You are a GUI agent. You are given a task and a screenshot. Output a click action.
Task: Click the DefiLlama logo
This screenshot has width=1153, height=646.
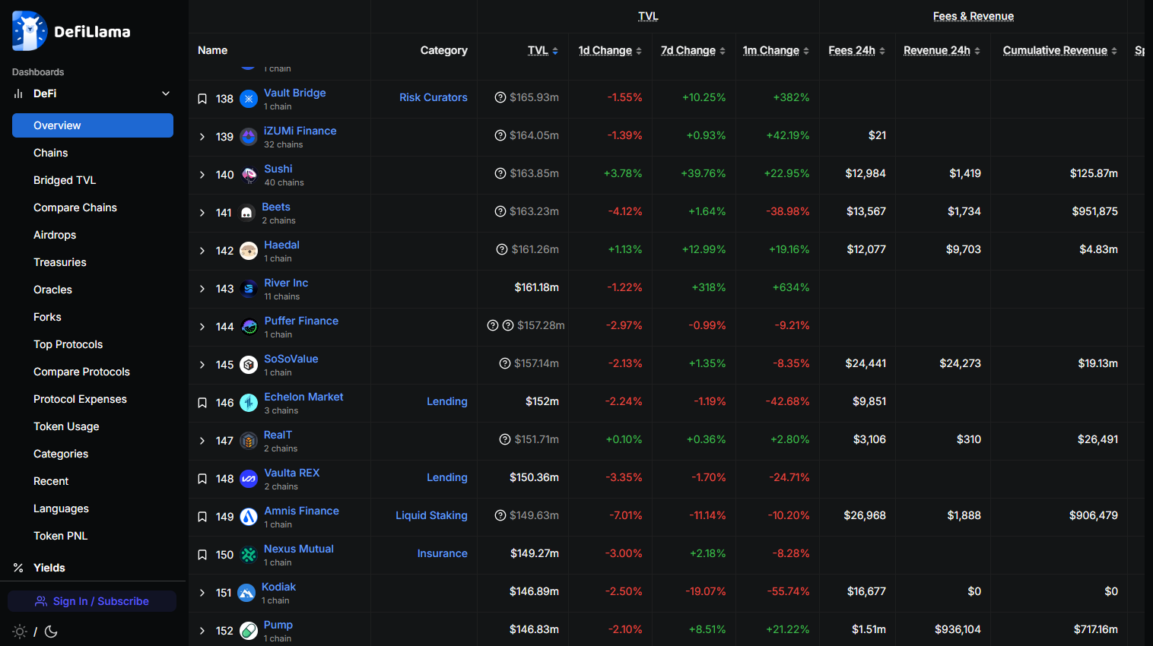[71, 31]
